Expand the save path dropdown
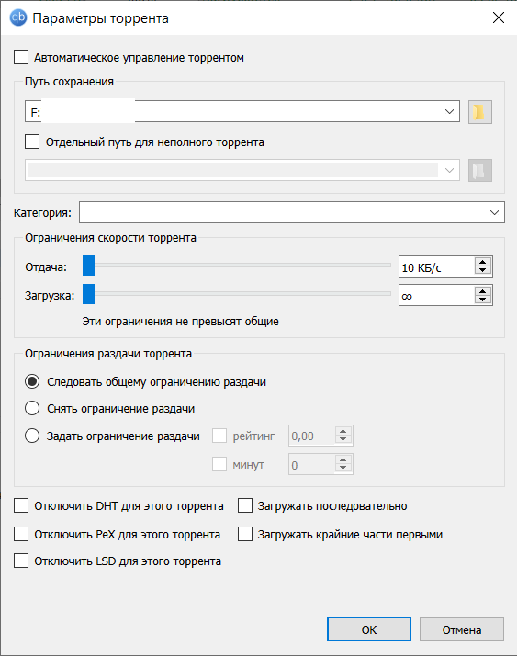517x657 pixels. pos(449,111)
